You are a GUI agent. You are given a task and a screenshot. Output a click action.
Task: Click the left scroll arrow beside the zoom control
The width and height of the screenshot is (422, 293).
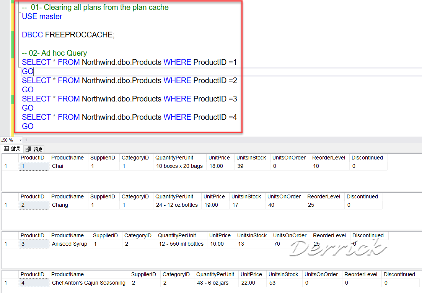(x=26, y=140)
